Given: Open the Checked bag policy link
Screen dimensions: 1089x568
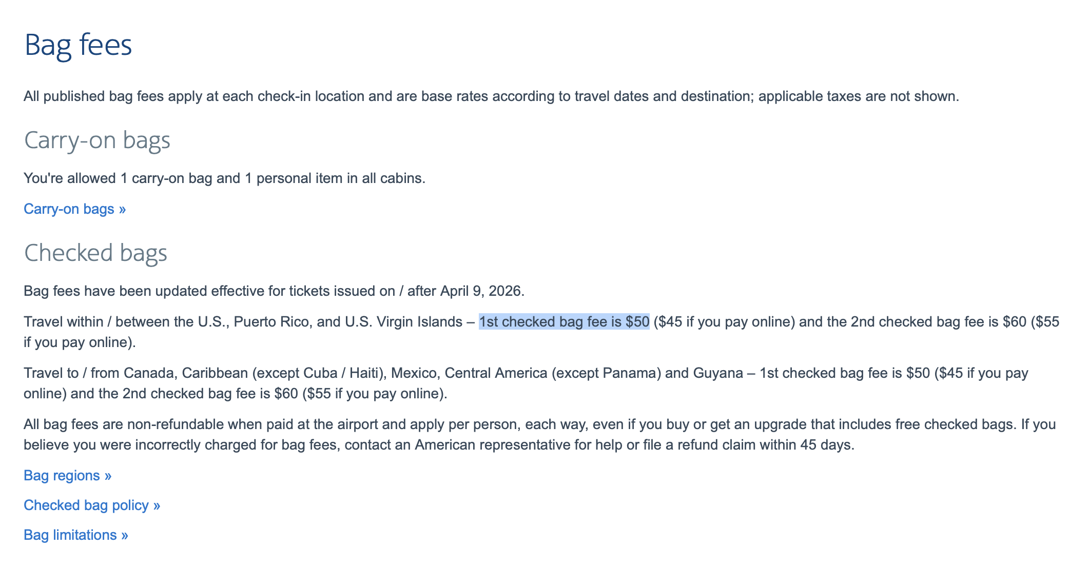Looking at the screenshot, I should [92, 505].
